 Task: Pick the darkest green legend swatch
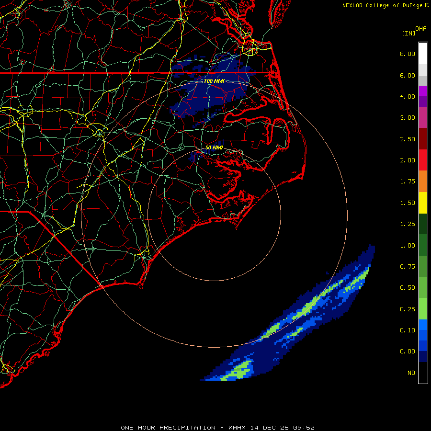coord(423,224)
